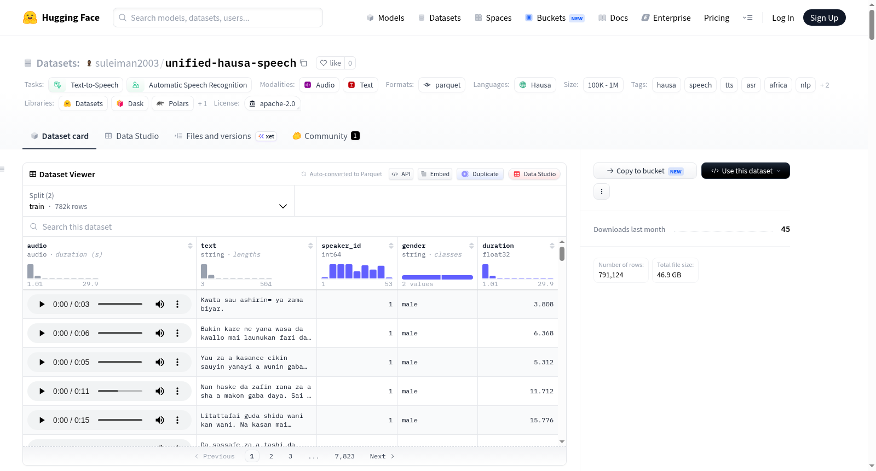The width and height of the screenshot is (876, 471).
Task: Mute the 0:11 audio clip
Action: click(x=160, y=391)
